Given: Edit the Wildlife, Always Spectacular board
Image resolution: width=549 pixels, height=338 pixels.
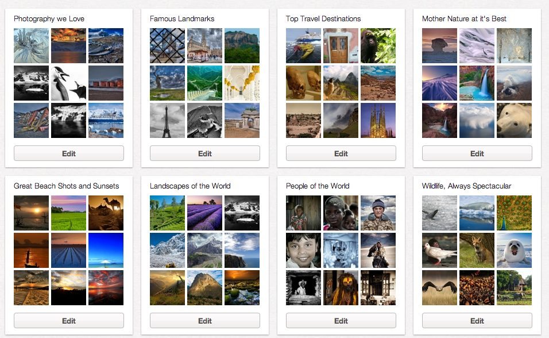Looking at the screenshot, I should click(477, 321).
